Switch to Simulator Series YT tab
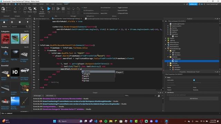Image resolution: width=221 pixels, height=124 pixels. click(x=41, y=19)
